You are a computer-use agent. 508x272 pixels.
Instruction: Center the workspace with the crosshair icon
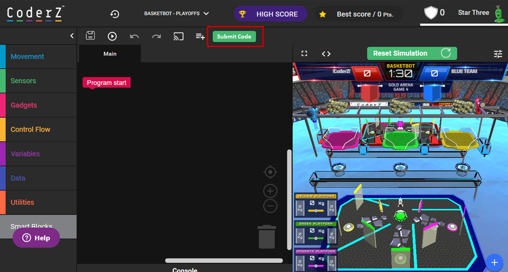[x=270, y=172]
